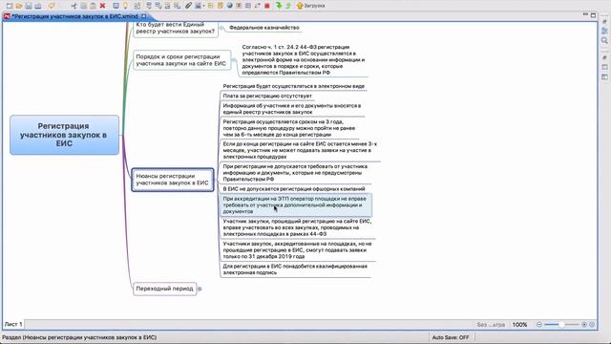Click the yellow Undo arrow icon

point(52,6)
